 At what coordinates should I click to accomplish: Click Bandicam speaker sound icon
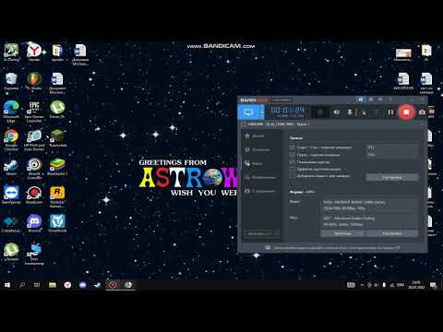pos(337,113)
